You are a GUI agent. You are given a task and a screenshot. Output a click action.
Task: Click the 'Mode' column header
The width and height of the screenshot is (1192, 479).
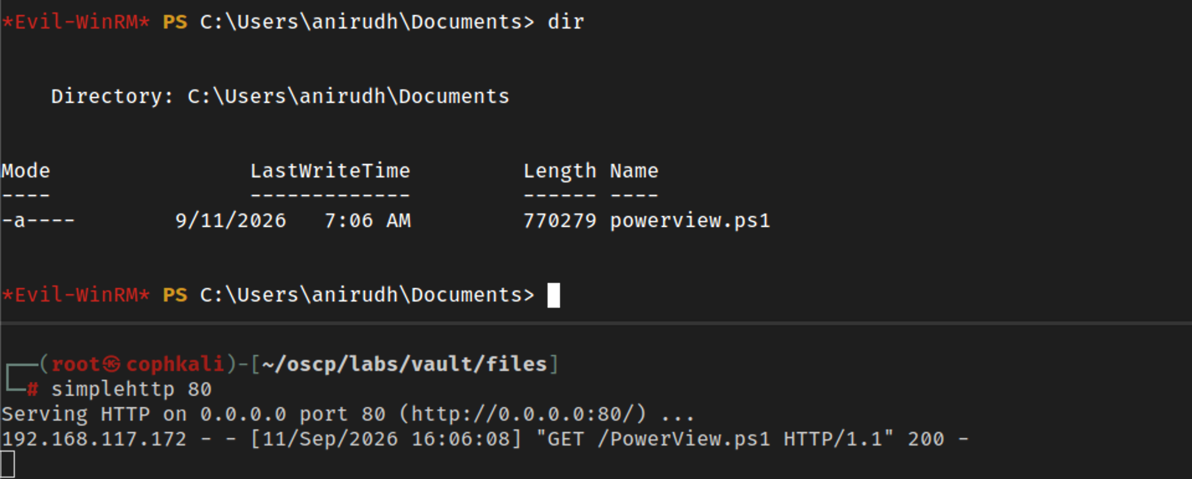click(x=25, y=171)
